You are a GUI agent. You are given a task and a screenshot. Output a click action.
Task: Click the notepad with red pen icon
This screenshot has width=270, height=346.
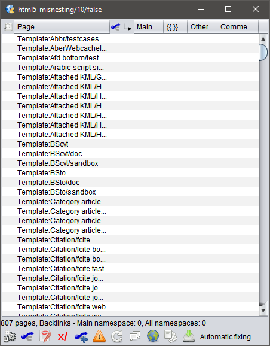coord(45,336)
